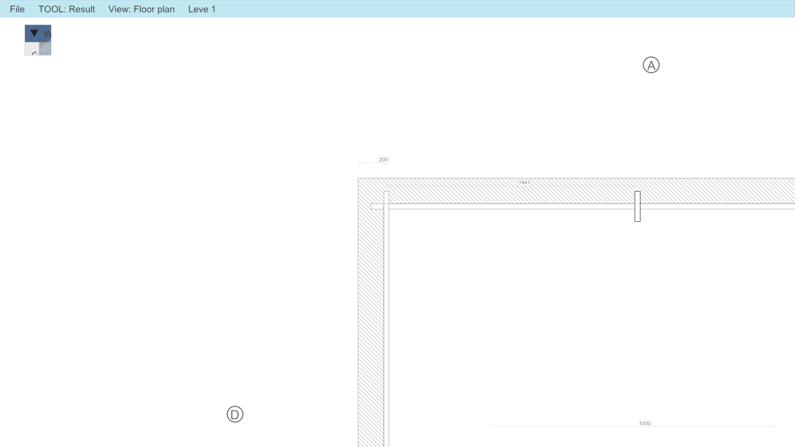The height and width of the screenshot is (447, 795).
Task: Click the 1941 dimension label
Action: 524,182
